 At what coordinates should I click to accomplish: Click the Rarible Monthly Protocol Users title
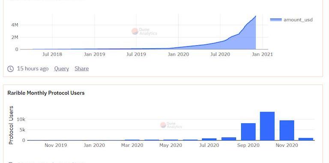point(46,93)
